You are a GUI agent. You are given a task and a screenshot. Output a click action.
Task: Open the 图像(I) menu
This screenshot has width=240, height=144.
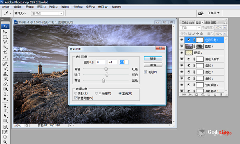[30, 7]
